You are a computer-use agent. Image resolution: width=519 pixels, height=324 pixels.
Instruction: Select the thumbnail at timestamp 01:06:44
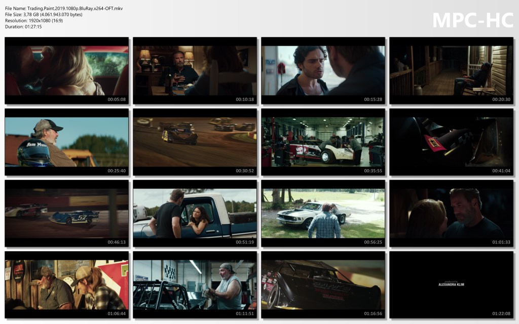tap(66, 285)
